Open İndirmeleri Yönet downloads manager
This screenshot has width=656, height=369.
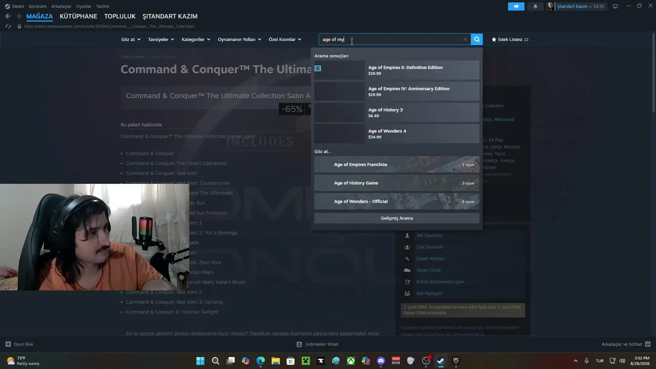pyautogui.click(x=318, y=344)
